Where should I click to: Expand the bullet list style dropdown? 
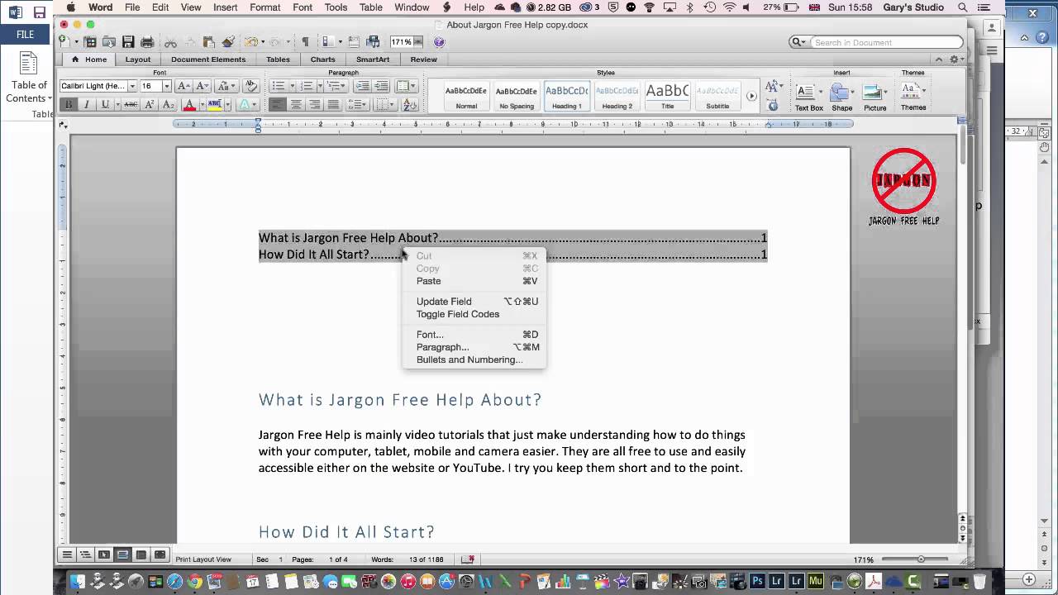click(x=291, y=86)
